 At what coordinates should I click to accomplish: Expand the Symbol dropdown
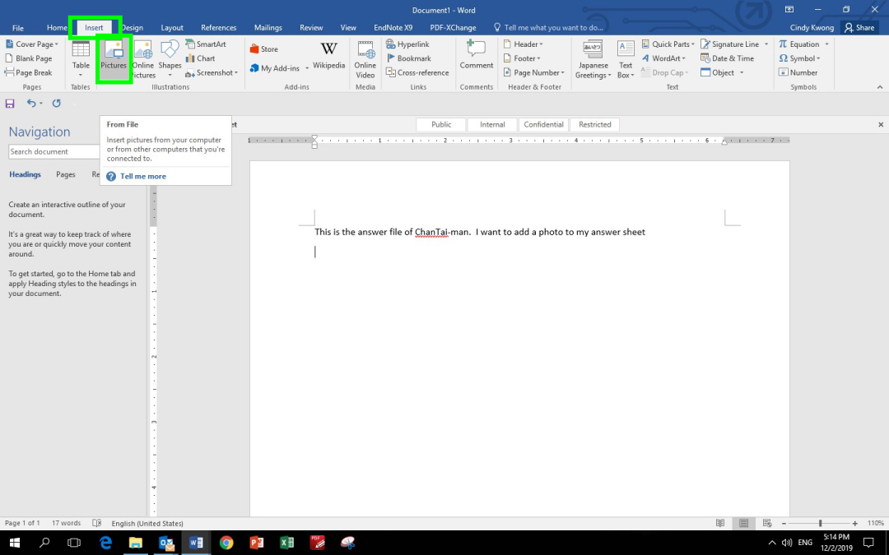pos(818,58)
